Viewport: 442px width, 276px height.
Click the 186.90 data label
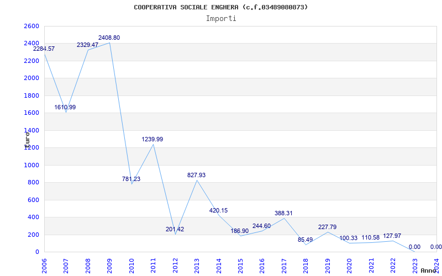coord(240,231)
